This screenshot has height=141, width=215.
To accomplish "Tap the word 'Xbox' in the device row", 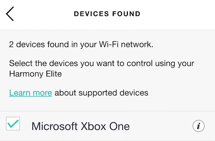I will tap(93, 126).
